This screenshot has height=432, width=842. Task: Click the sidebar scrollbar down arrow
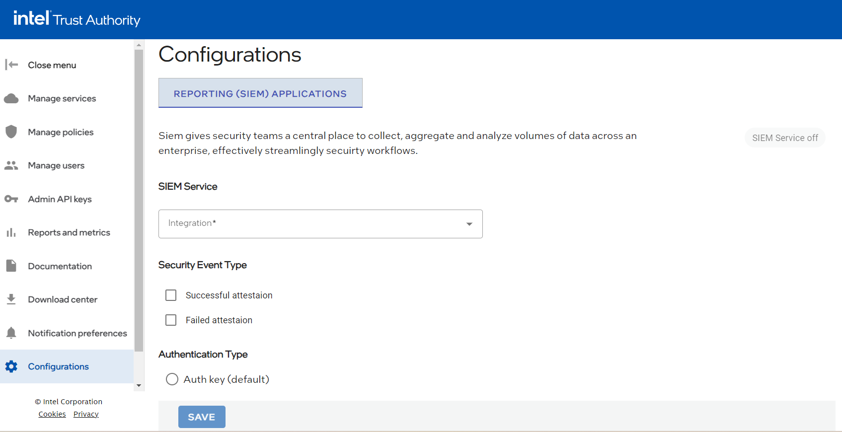click(139, 386)
